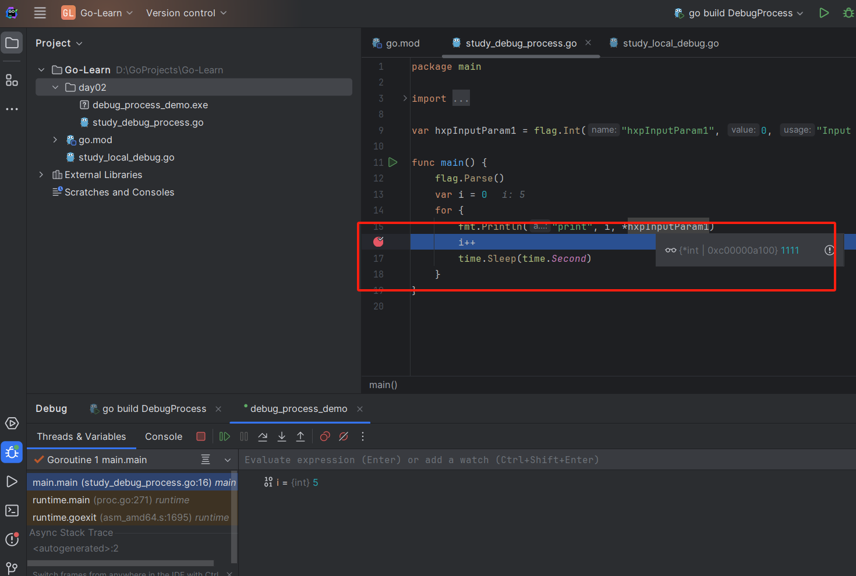Open the main hamburger menu
This screenshot has height=576, width=856.
[40, 13]
